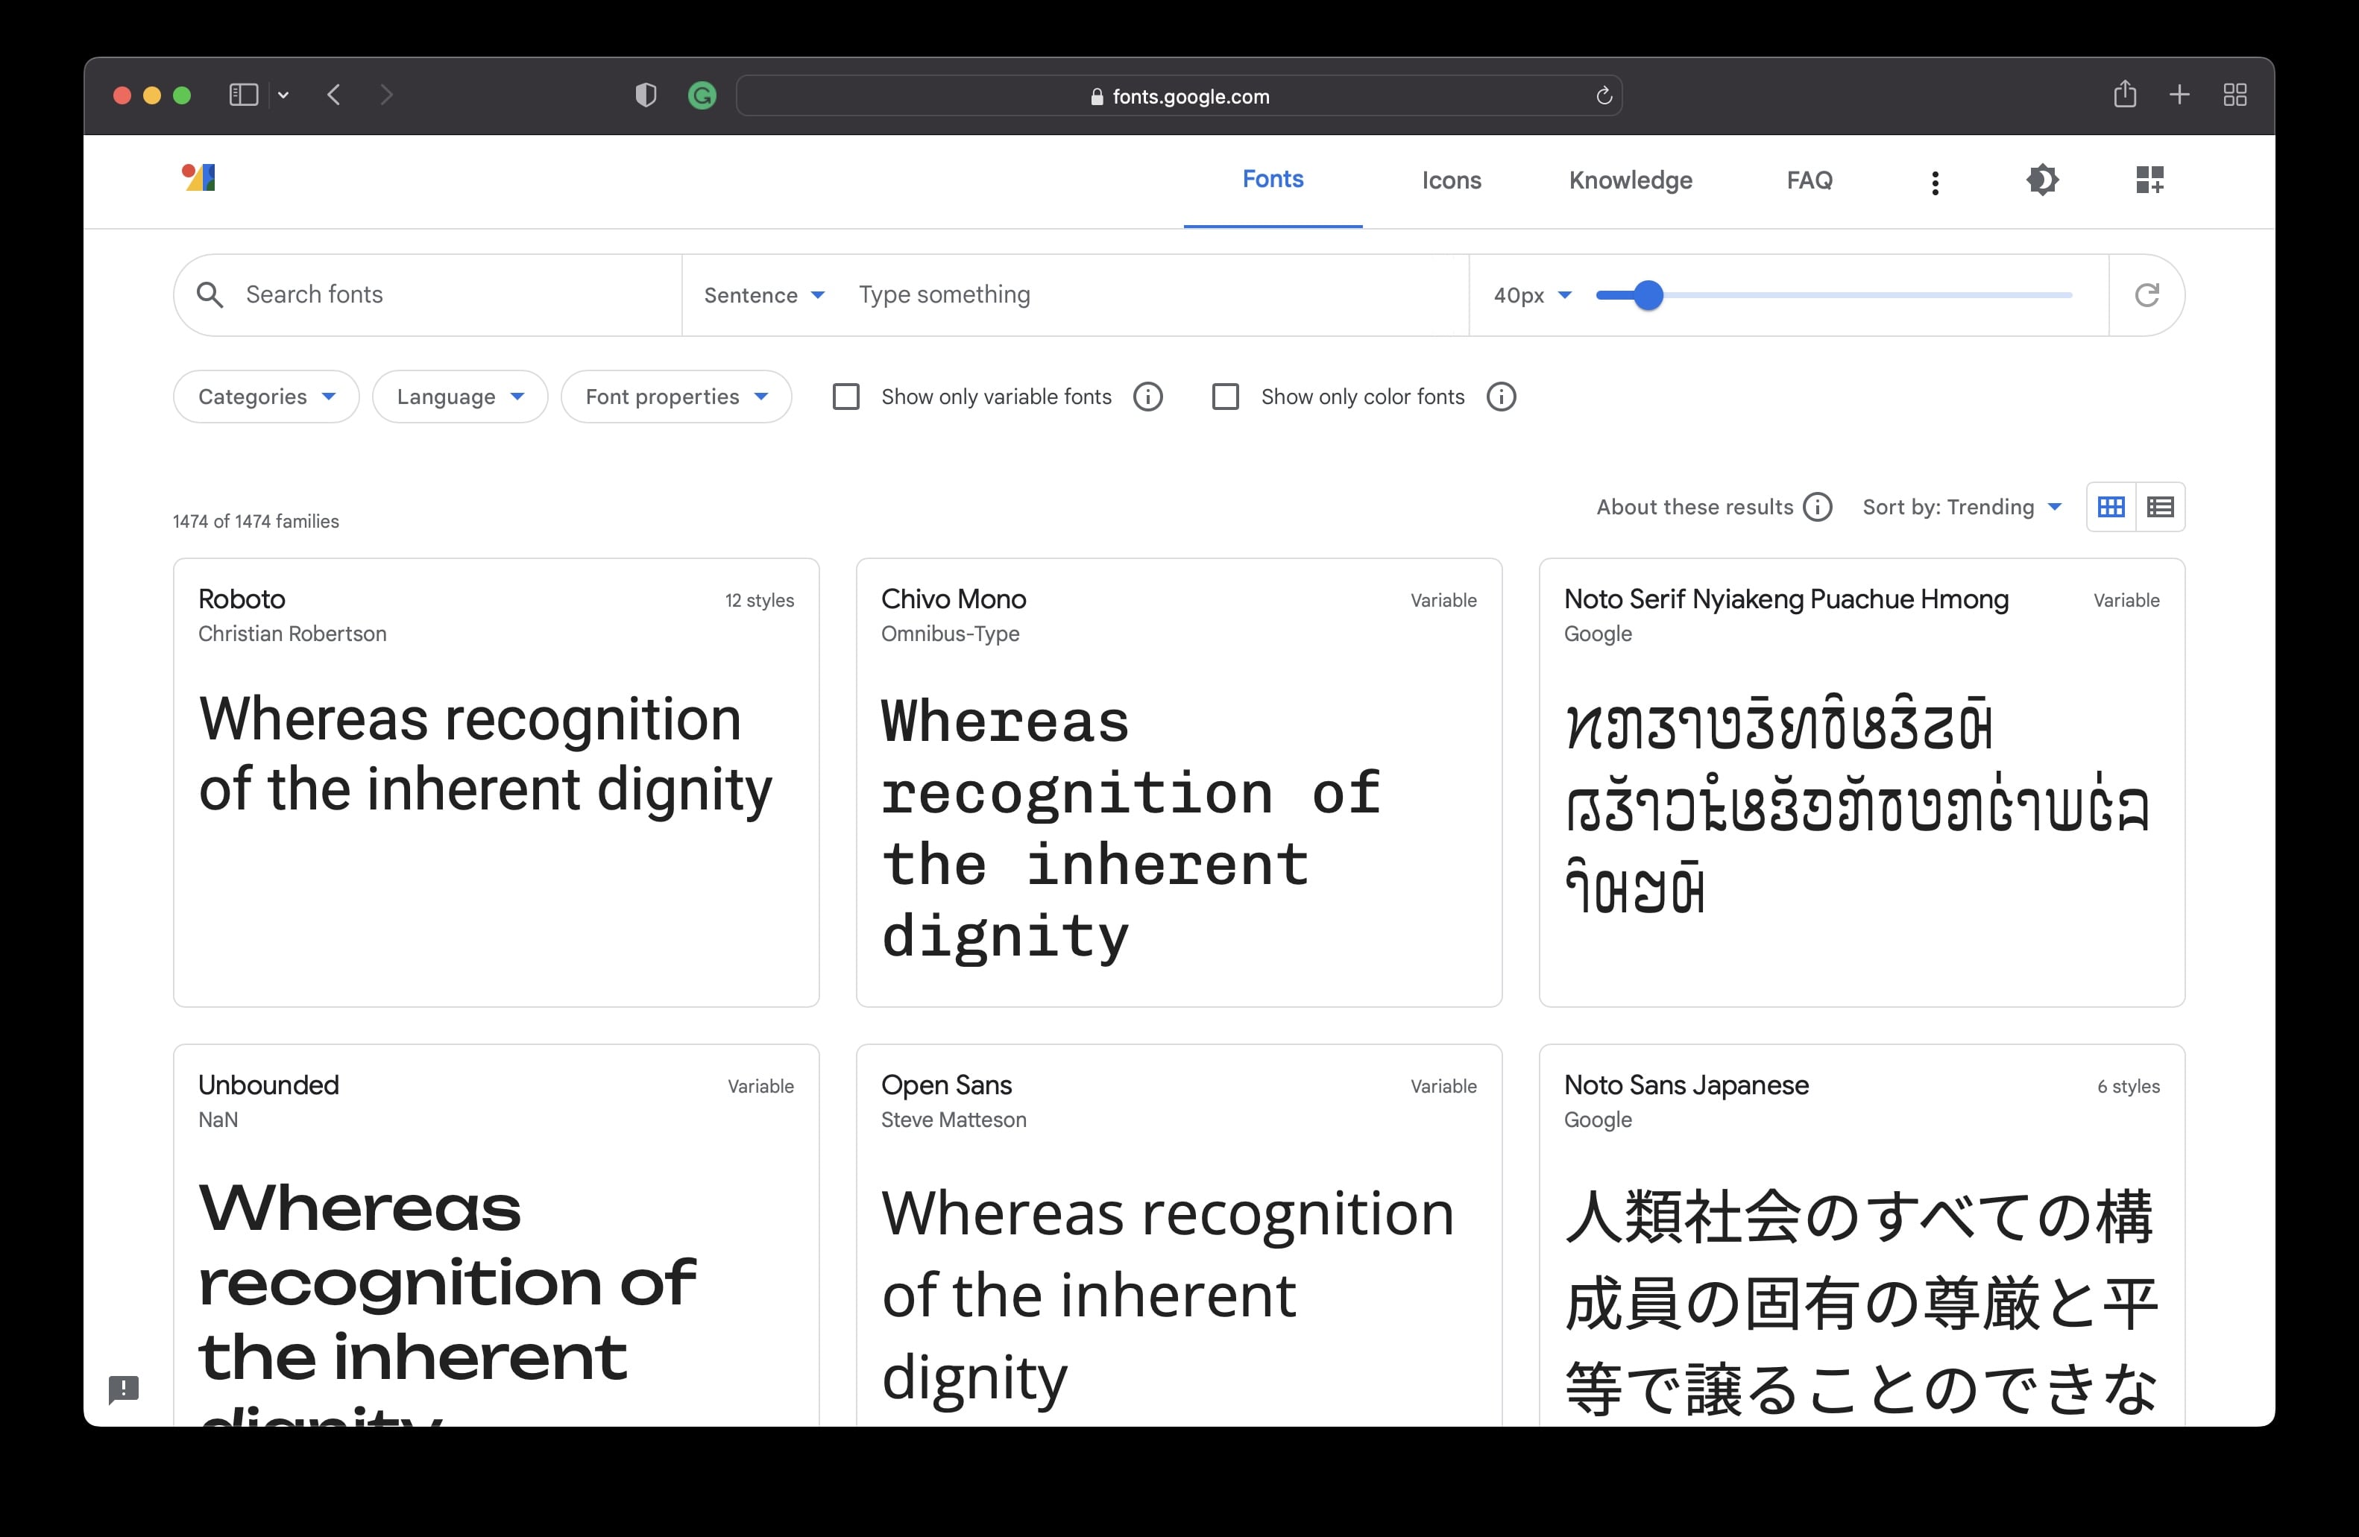Screen dimensions: 2359x1537
Task: Click info icon beside variable fonts
Action: (1147, 397)
